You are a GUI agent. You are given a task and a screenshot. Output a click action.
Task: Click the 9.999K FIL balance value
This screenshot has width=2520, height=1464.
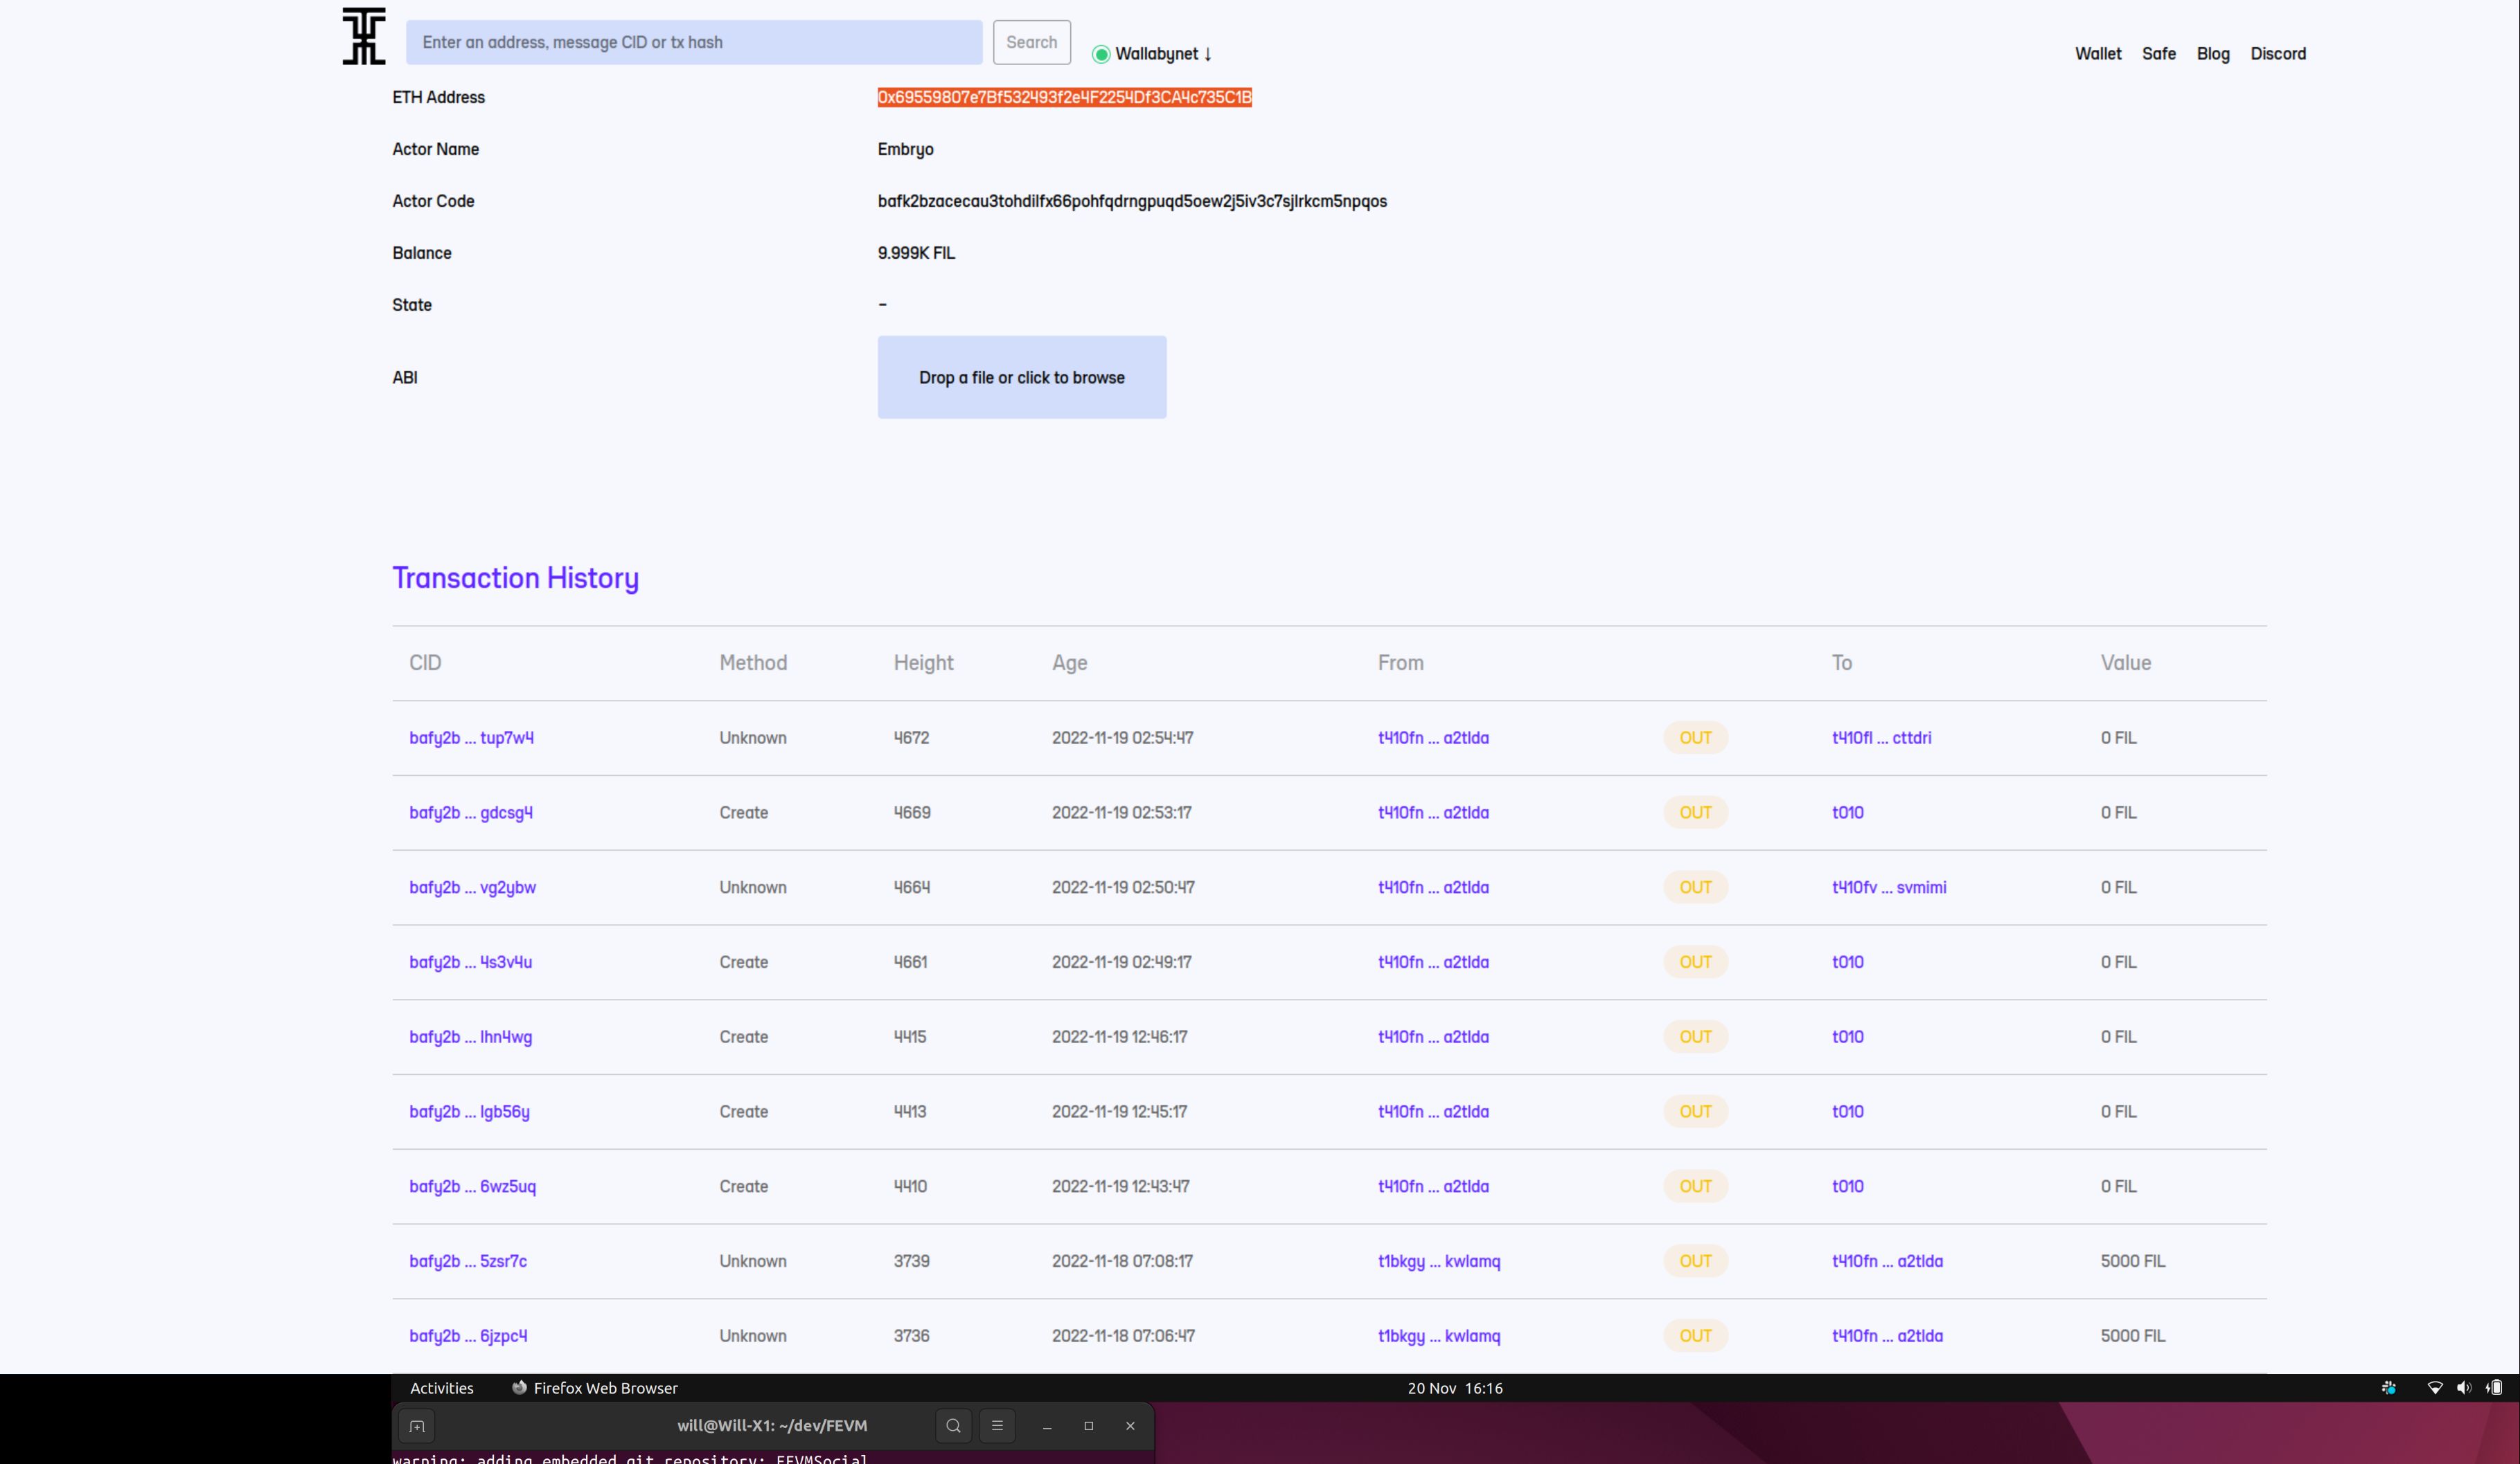click(916, 253)
